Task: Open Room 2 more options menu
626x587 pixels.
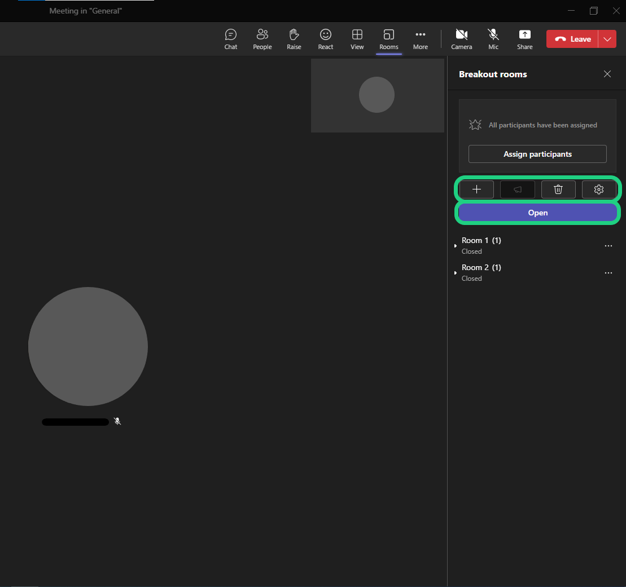Action: click(608, 273)
